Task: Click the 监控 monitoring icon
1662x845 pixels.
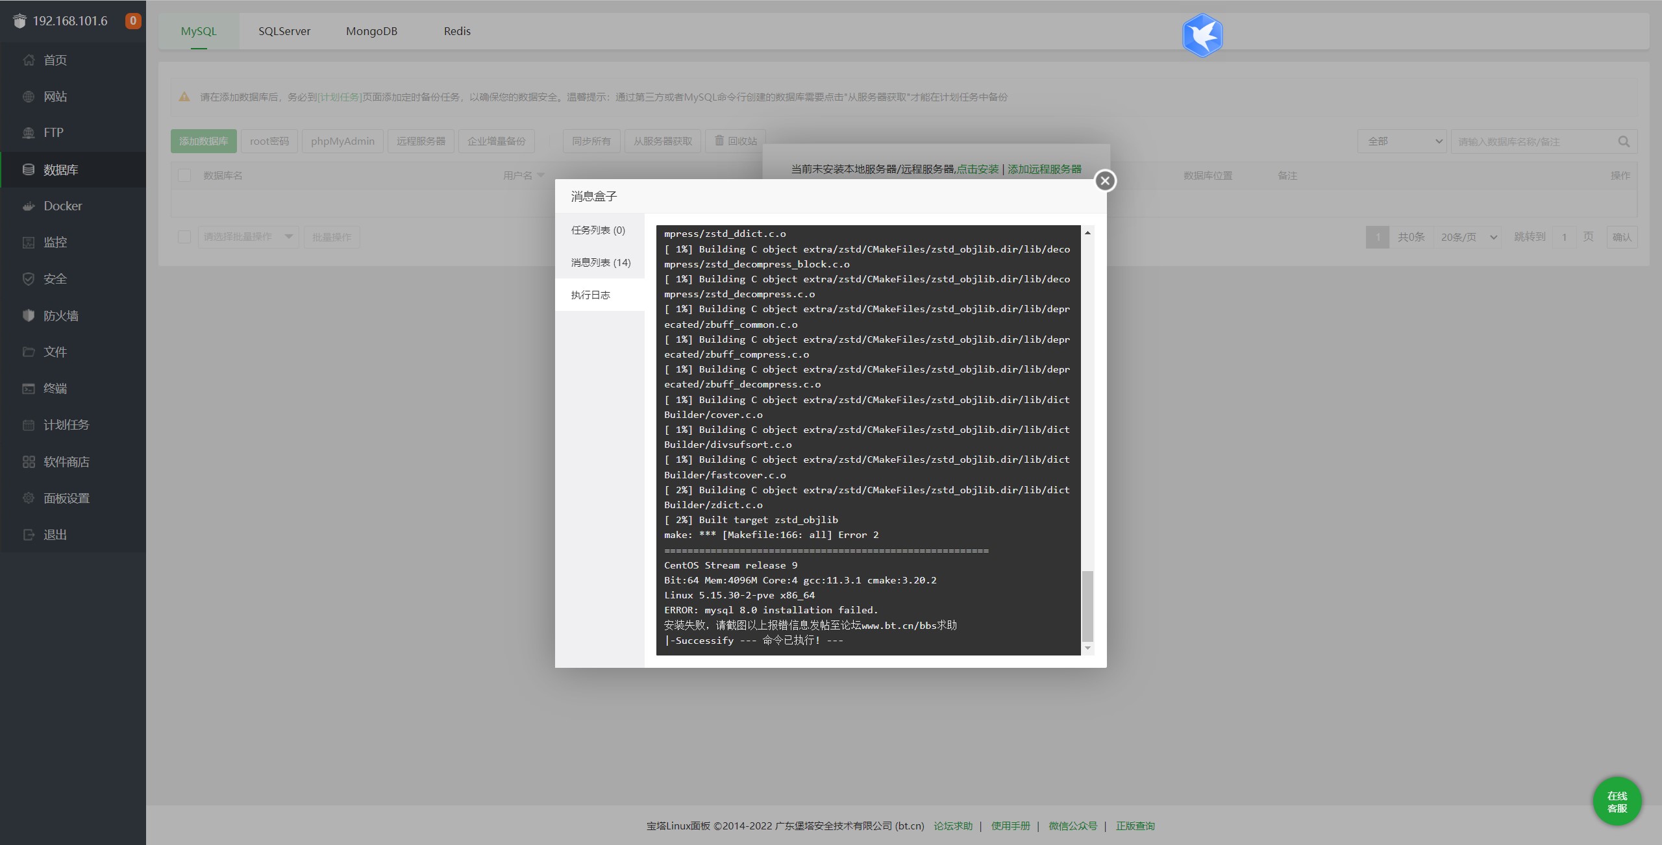Action: click(29, 242)
